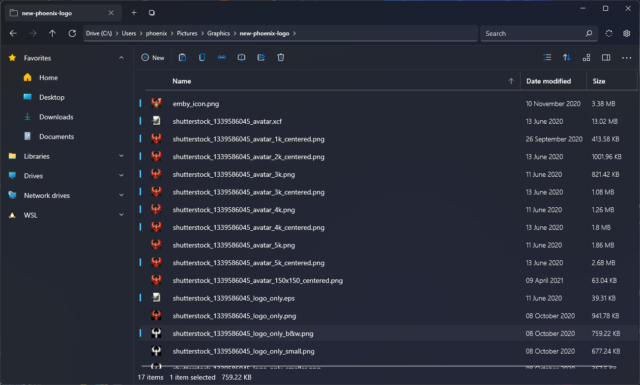Open the layout options icon
Screen dimensions: 640x385
click(586, 57)
